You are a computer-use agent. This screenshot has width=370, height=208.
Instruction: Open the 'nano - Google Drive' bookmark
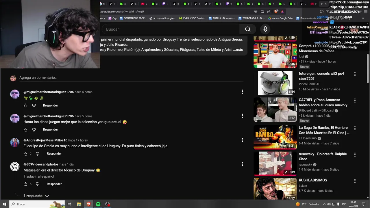[281, 18]
